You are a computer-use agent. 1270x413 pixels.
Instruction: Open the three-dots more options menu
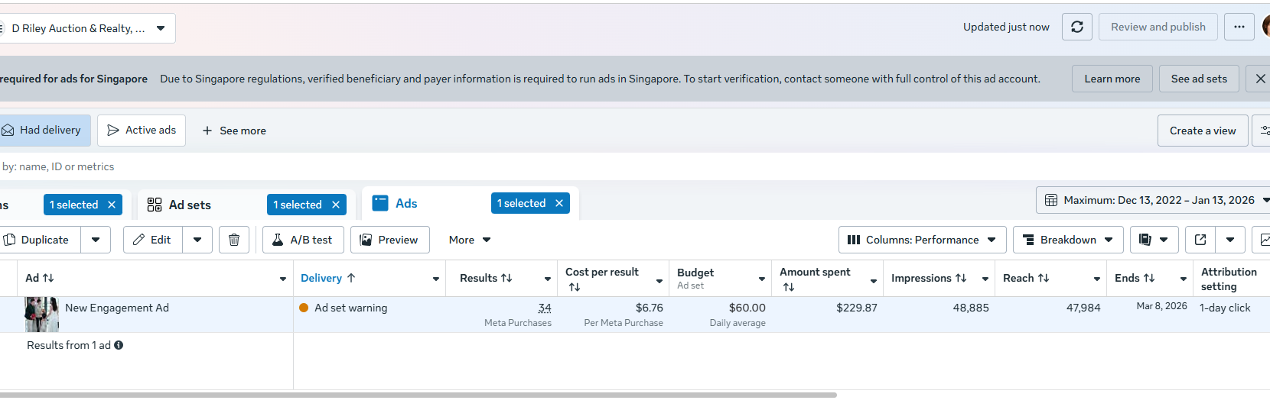(1239, 27)
